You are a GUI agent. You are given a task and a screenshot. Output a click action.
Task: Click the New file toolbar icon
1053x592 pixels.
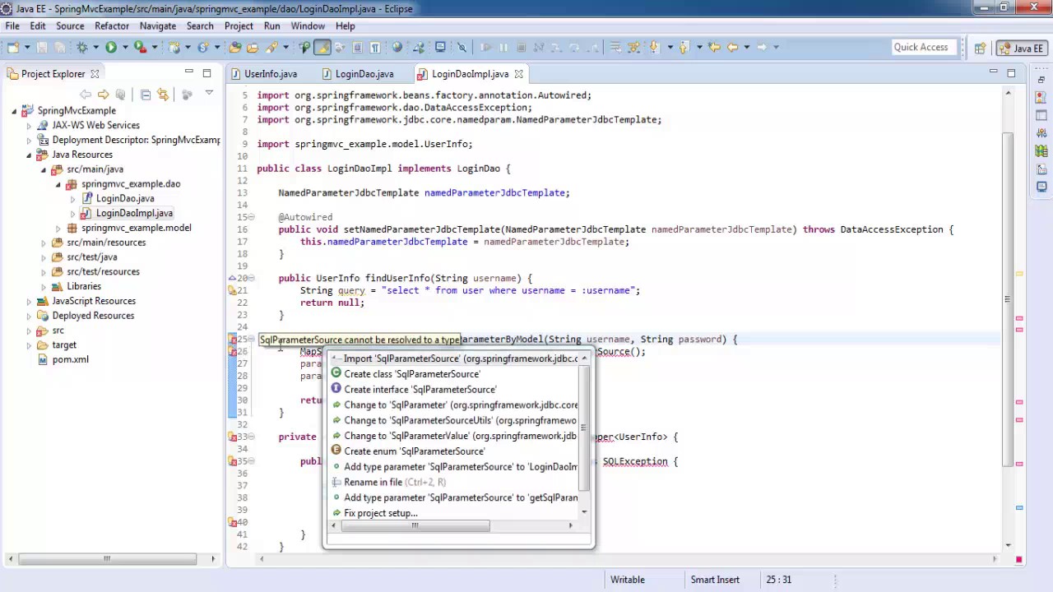coord(12,48)
